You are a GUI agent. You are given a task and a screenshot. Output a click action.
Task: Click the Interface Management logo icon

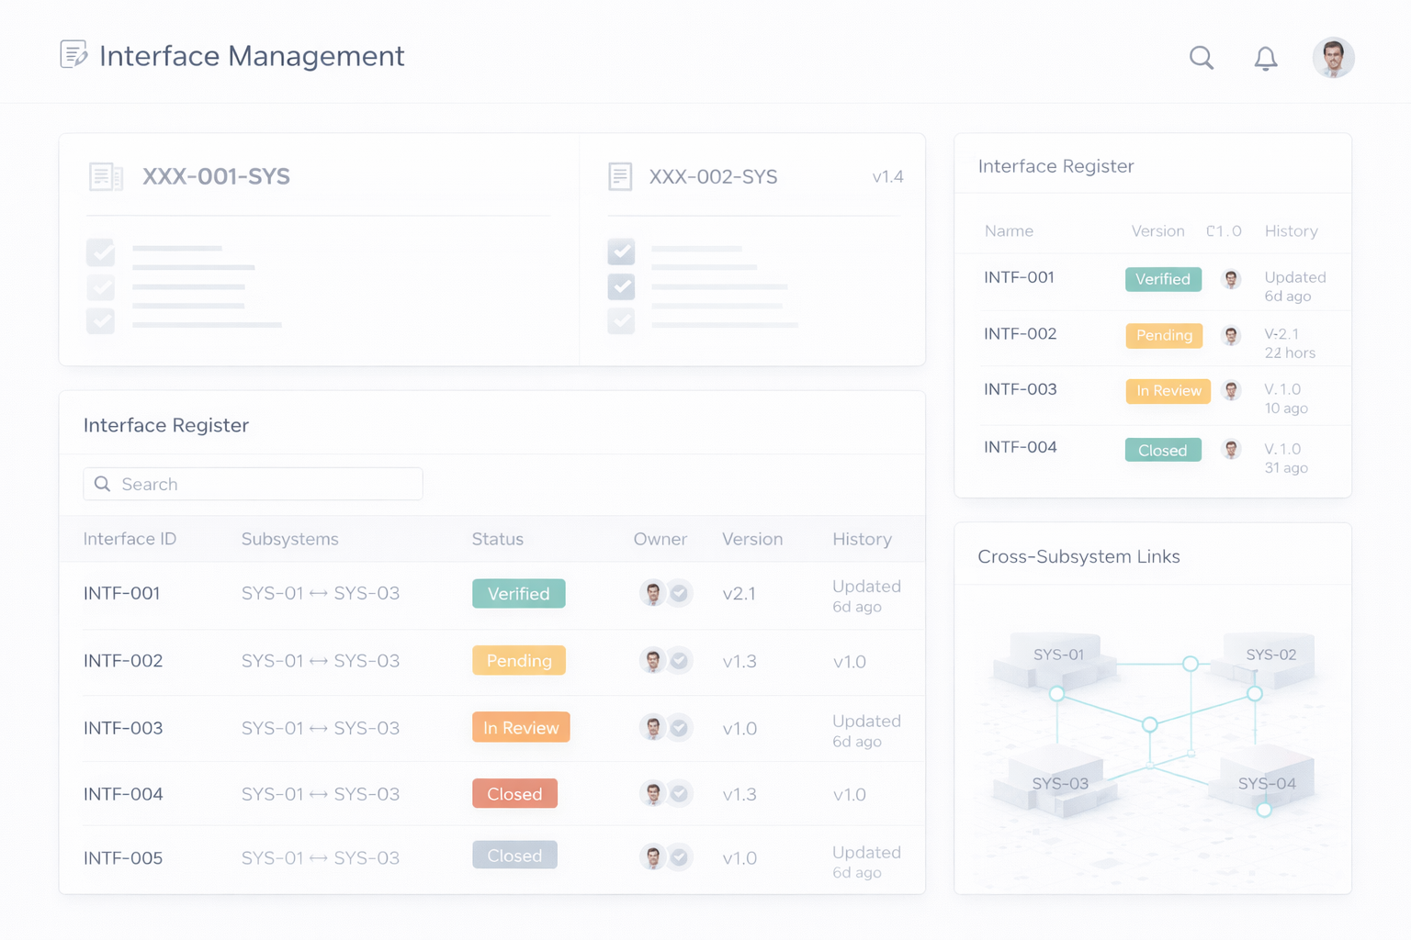[73, 55]
